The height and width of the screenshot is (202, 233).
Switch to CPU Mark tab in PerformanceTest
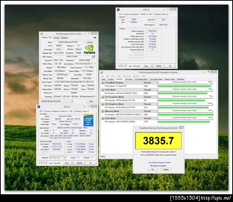pyautogui.click(x=129, y=79)
